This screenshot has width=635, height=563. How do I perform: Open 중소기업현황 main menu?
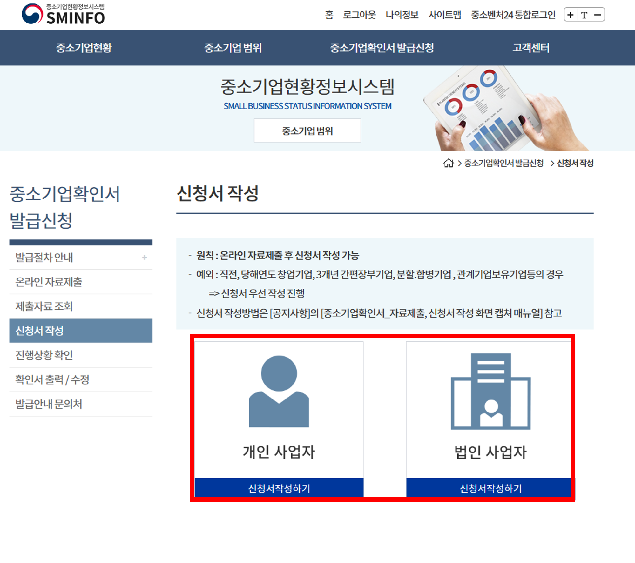coord(84,48)
